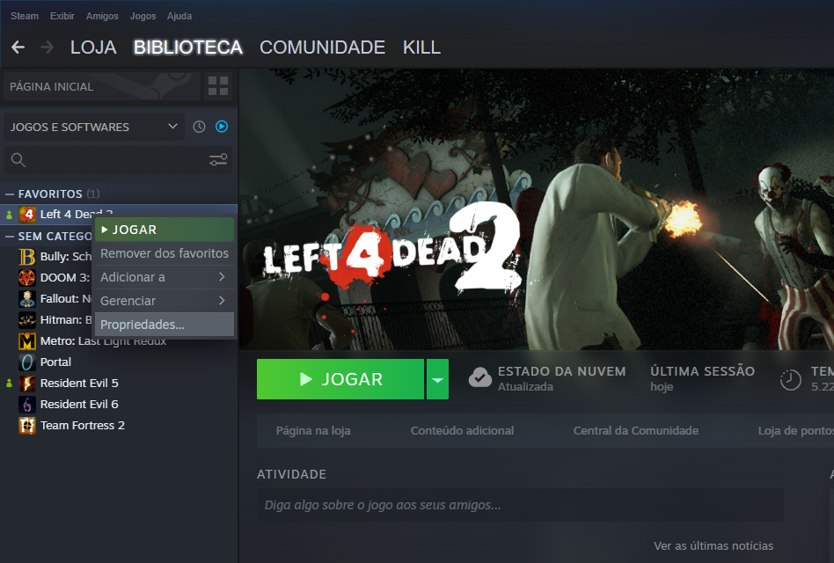Click the Hitman game icon
Viewport: 834px width, 563px height.
point(27,319)
